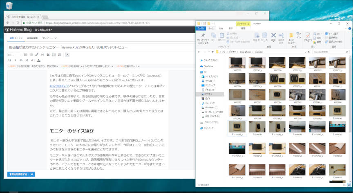Open Properties from the Explorer ribbon
353x193 pixels.
(308, 35)
